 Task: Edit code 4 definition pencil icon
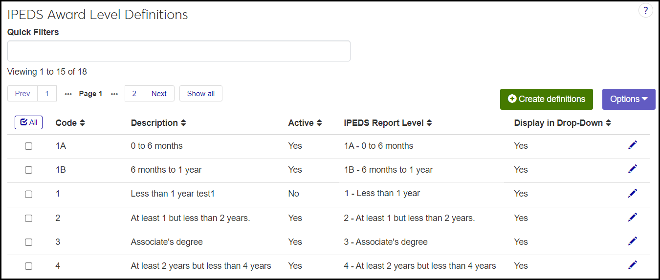(x=633, y=265)
